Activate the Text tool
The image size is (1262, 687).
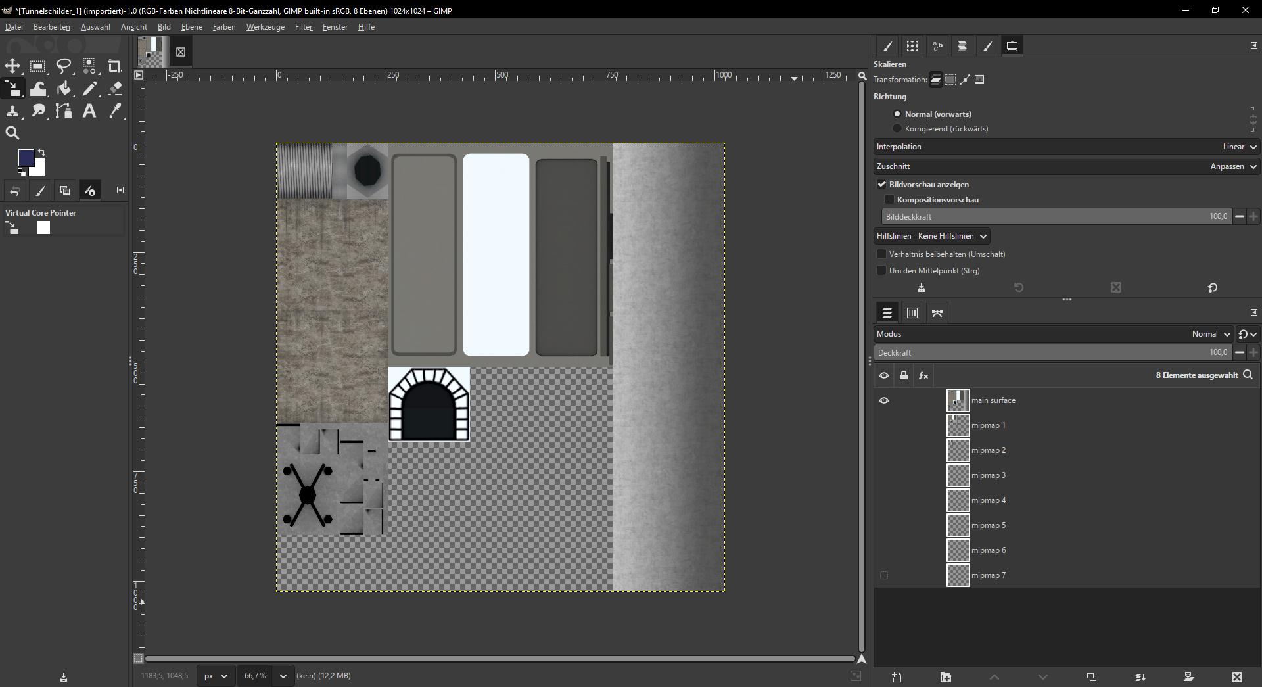coord(89,111)
